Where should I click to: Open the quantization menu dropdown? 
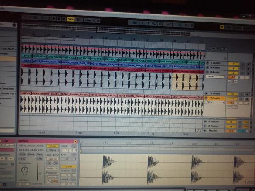tap(90, 20)
